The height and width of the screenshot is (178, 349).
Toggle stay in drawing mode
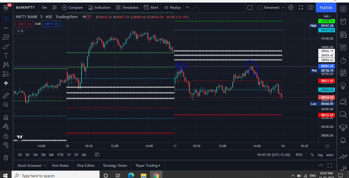[6, 126]
